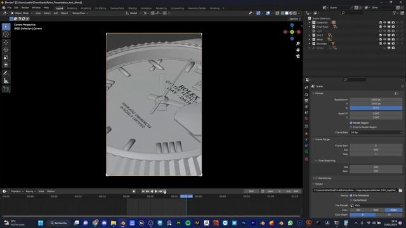406x228 pixels.
Task: Switch to the Shading workspace tab
Action: [x=133, y=8]
